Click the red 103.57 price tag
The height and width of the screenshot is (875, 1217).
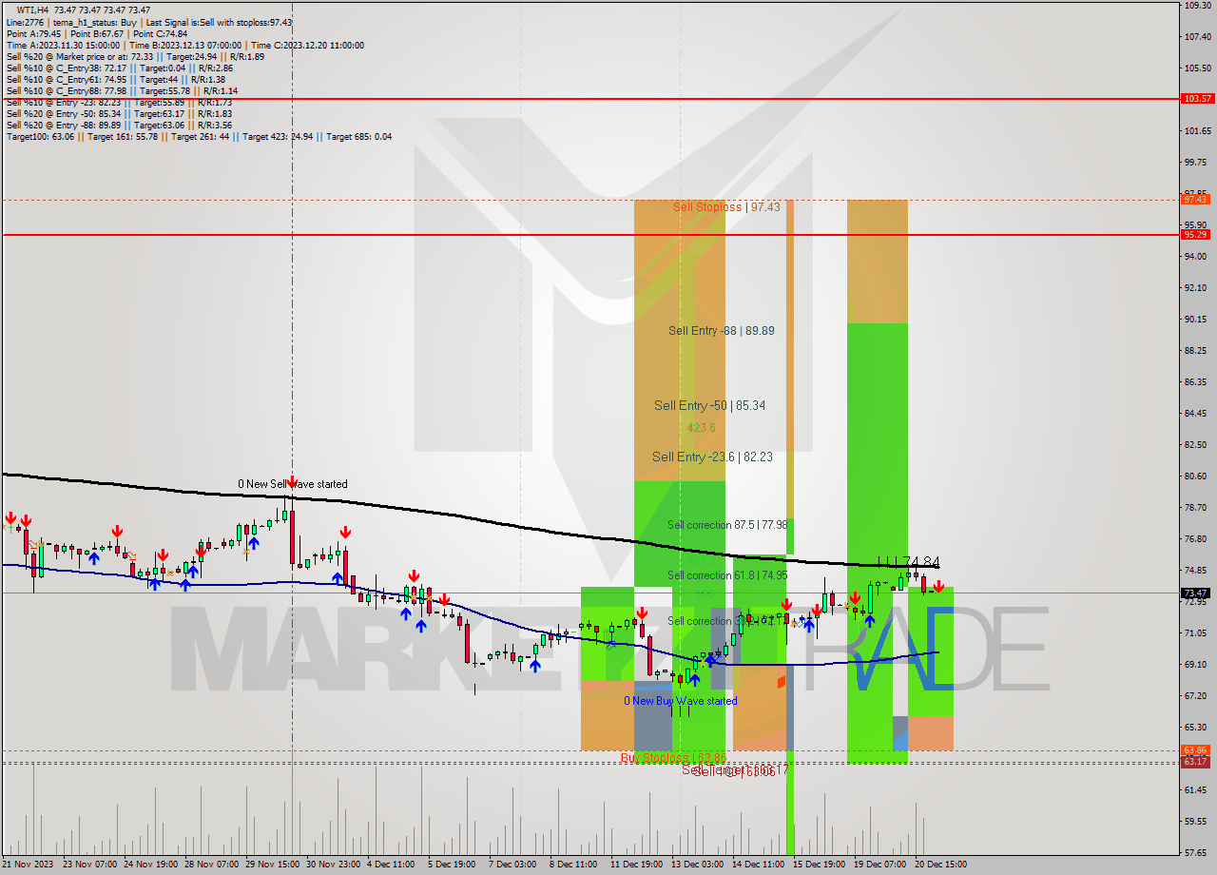click(x=1196, y=98)
